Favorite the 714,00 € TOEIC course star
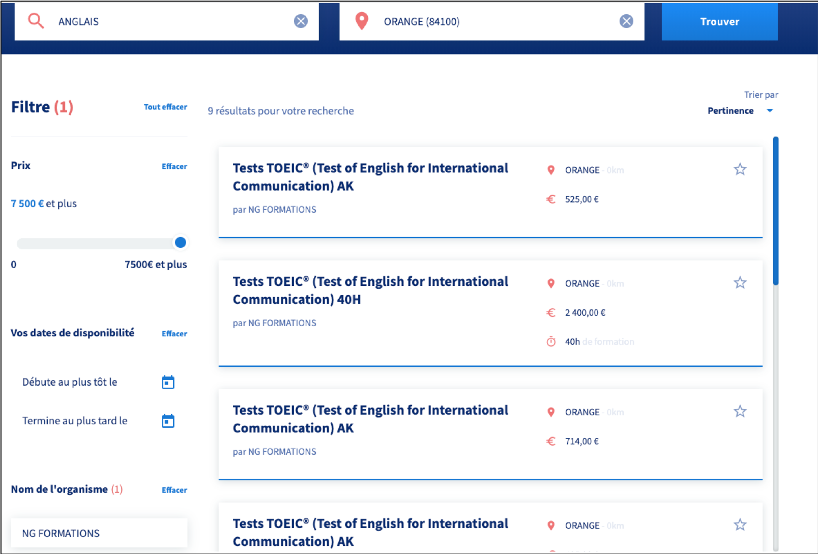This screenshot has height=554, width=818. click(x=740, y=411)
